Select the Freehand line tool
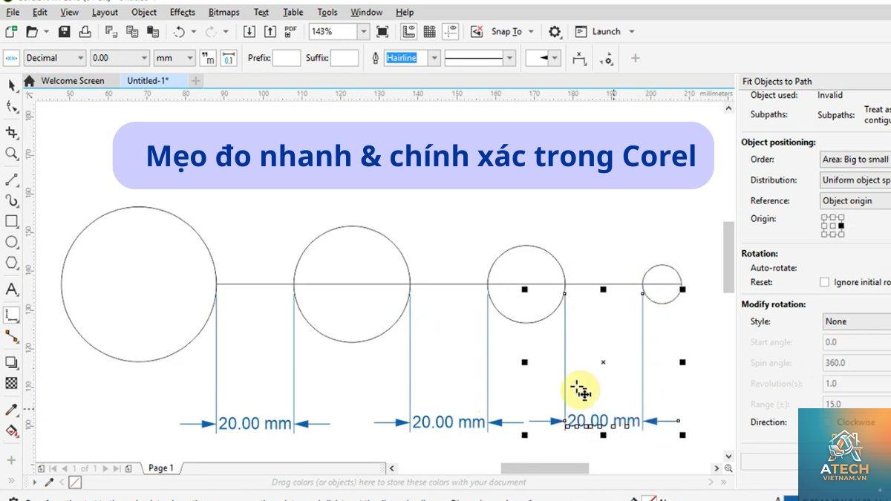891x501 pixels. pyautogui.click(x=11, y=180)
